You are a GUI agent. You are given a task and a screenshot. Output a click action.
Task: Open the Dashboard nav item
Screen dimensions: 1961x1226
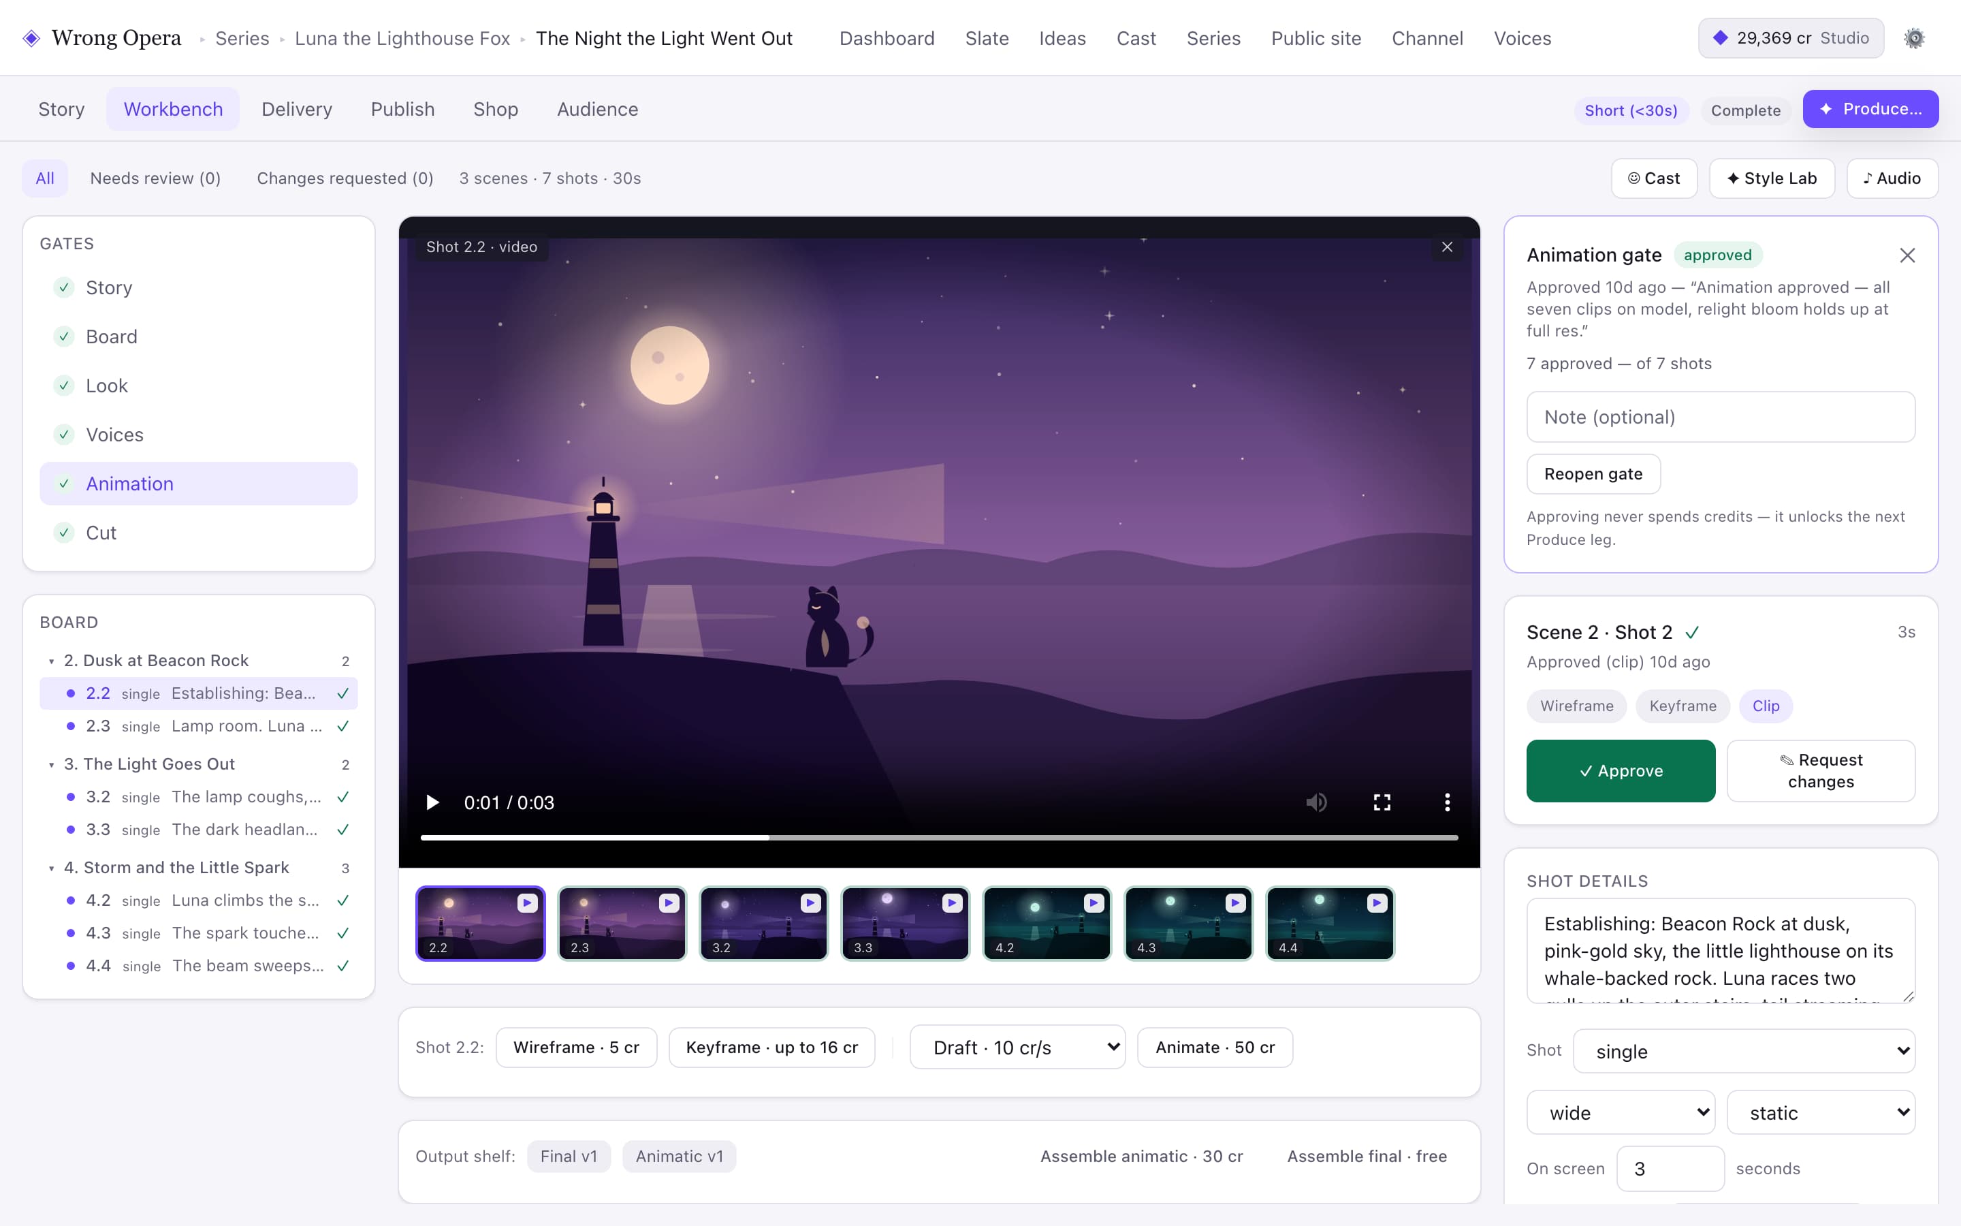pos(887,38)
